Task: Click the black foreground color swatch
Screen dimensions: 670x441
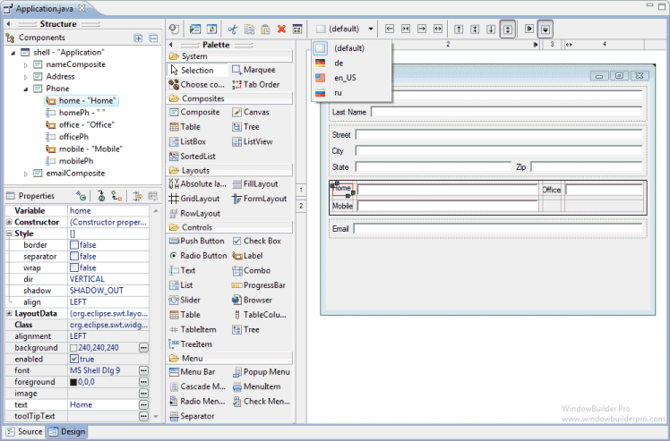Action: 73,382
